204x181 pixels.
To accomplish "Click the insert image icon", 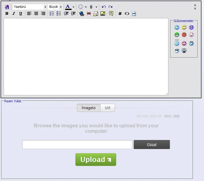I will pyautogui.click(x=103, y=14).
